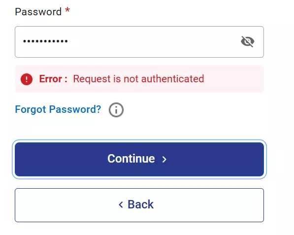Open the Forgot Password? link

tap(58, 109)
